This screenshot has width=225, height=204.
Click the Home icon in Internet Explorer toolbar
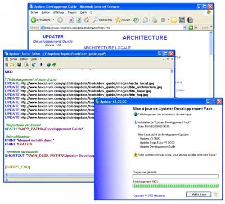coord(86,20)
